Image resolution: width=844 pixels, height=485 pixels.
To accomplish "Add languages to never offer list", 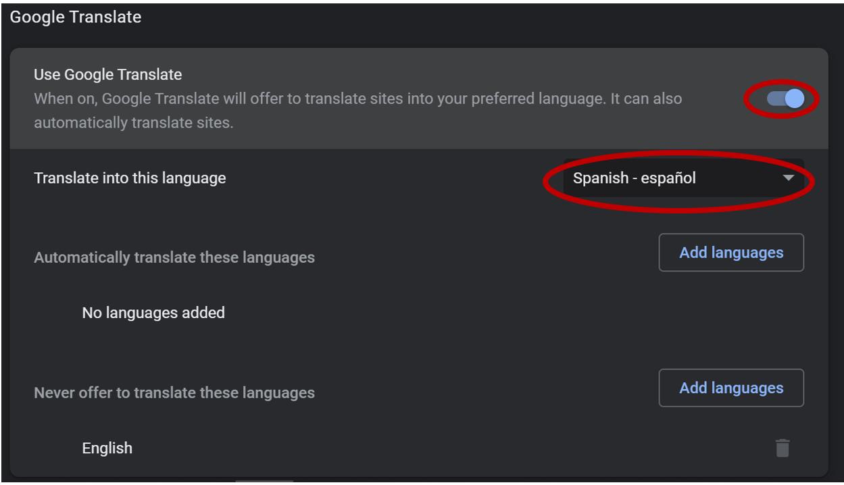I will (x=731, y=388).
